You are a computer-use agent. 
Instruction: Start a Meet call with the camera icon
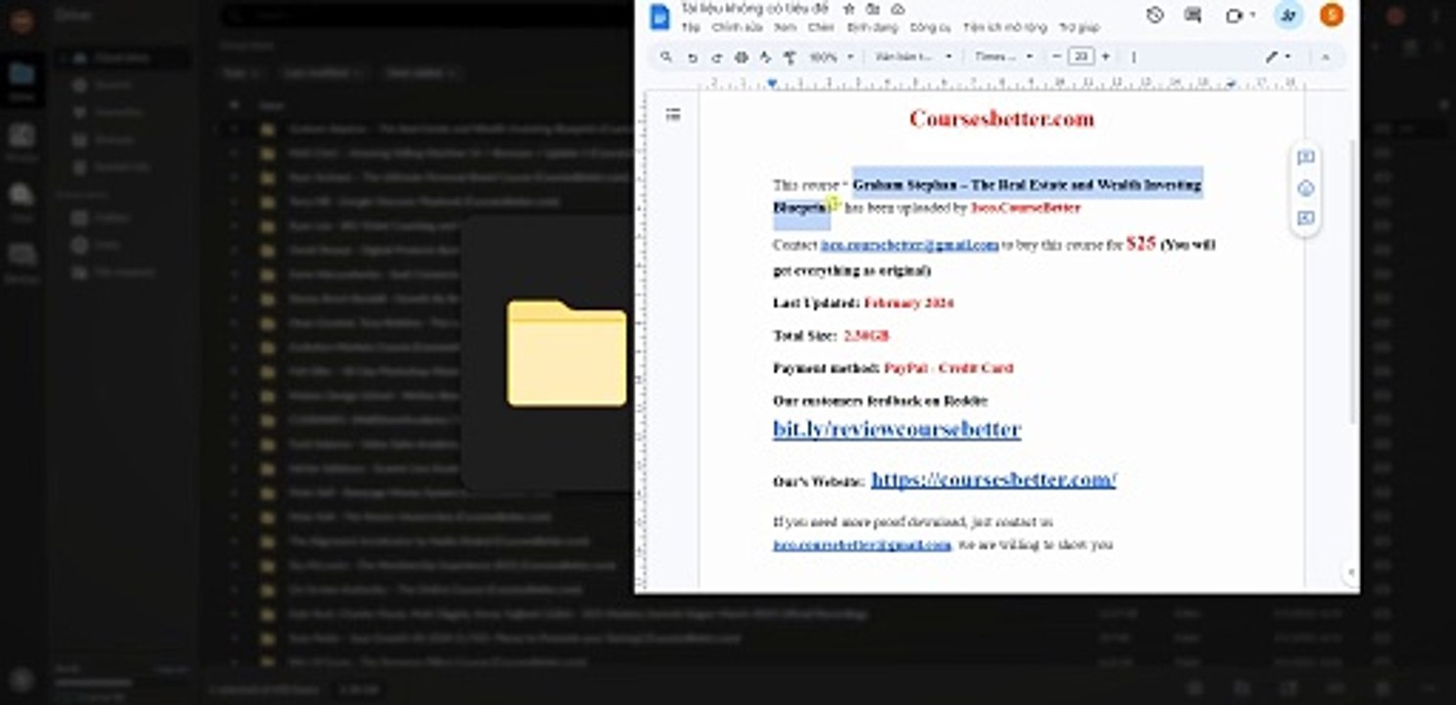click(1236, 15)
